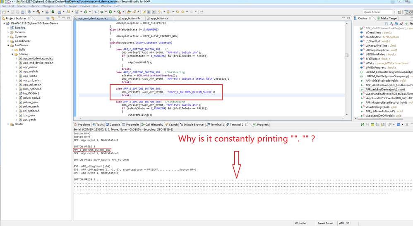
Task: Close the Terminal 2 tab
Action: point(246,124)
